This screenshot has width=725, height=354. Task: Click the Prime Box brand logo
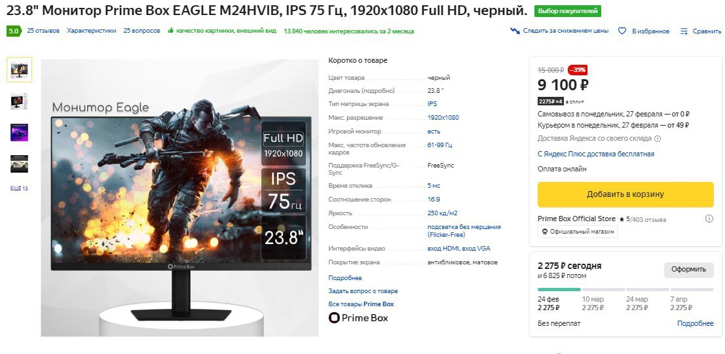358,318
